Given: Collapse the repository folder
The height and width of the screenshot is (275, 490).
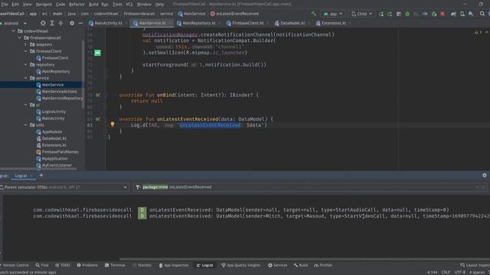Looking at the screenshot, I should 25,64.
